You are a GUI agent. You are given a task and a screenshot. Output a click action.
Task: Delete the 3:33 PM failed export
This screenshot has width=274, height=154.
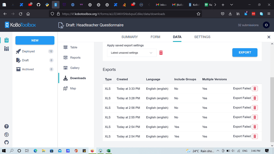[x=254, y=88]
